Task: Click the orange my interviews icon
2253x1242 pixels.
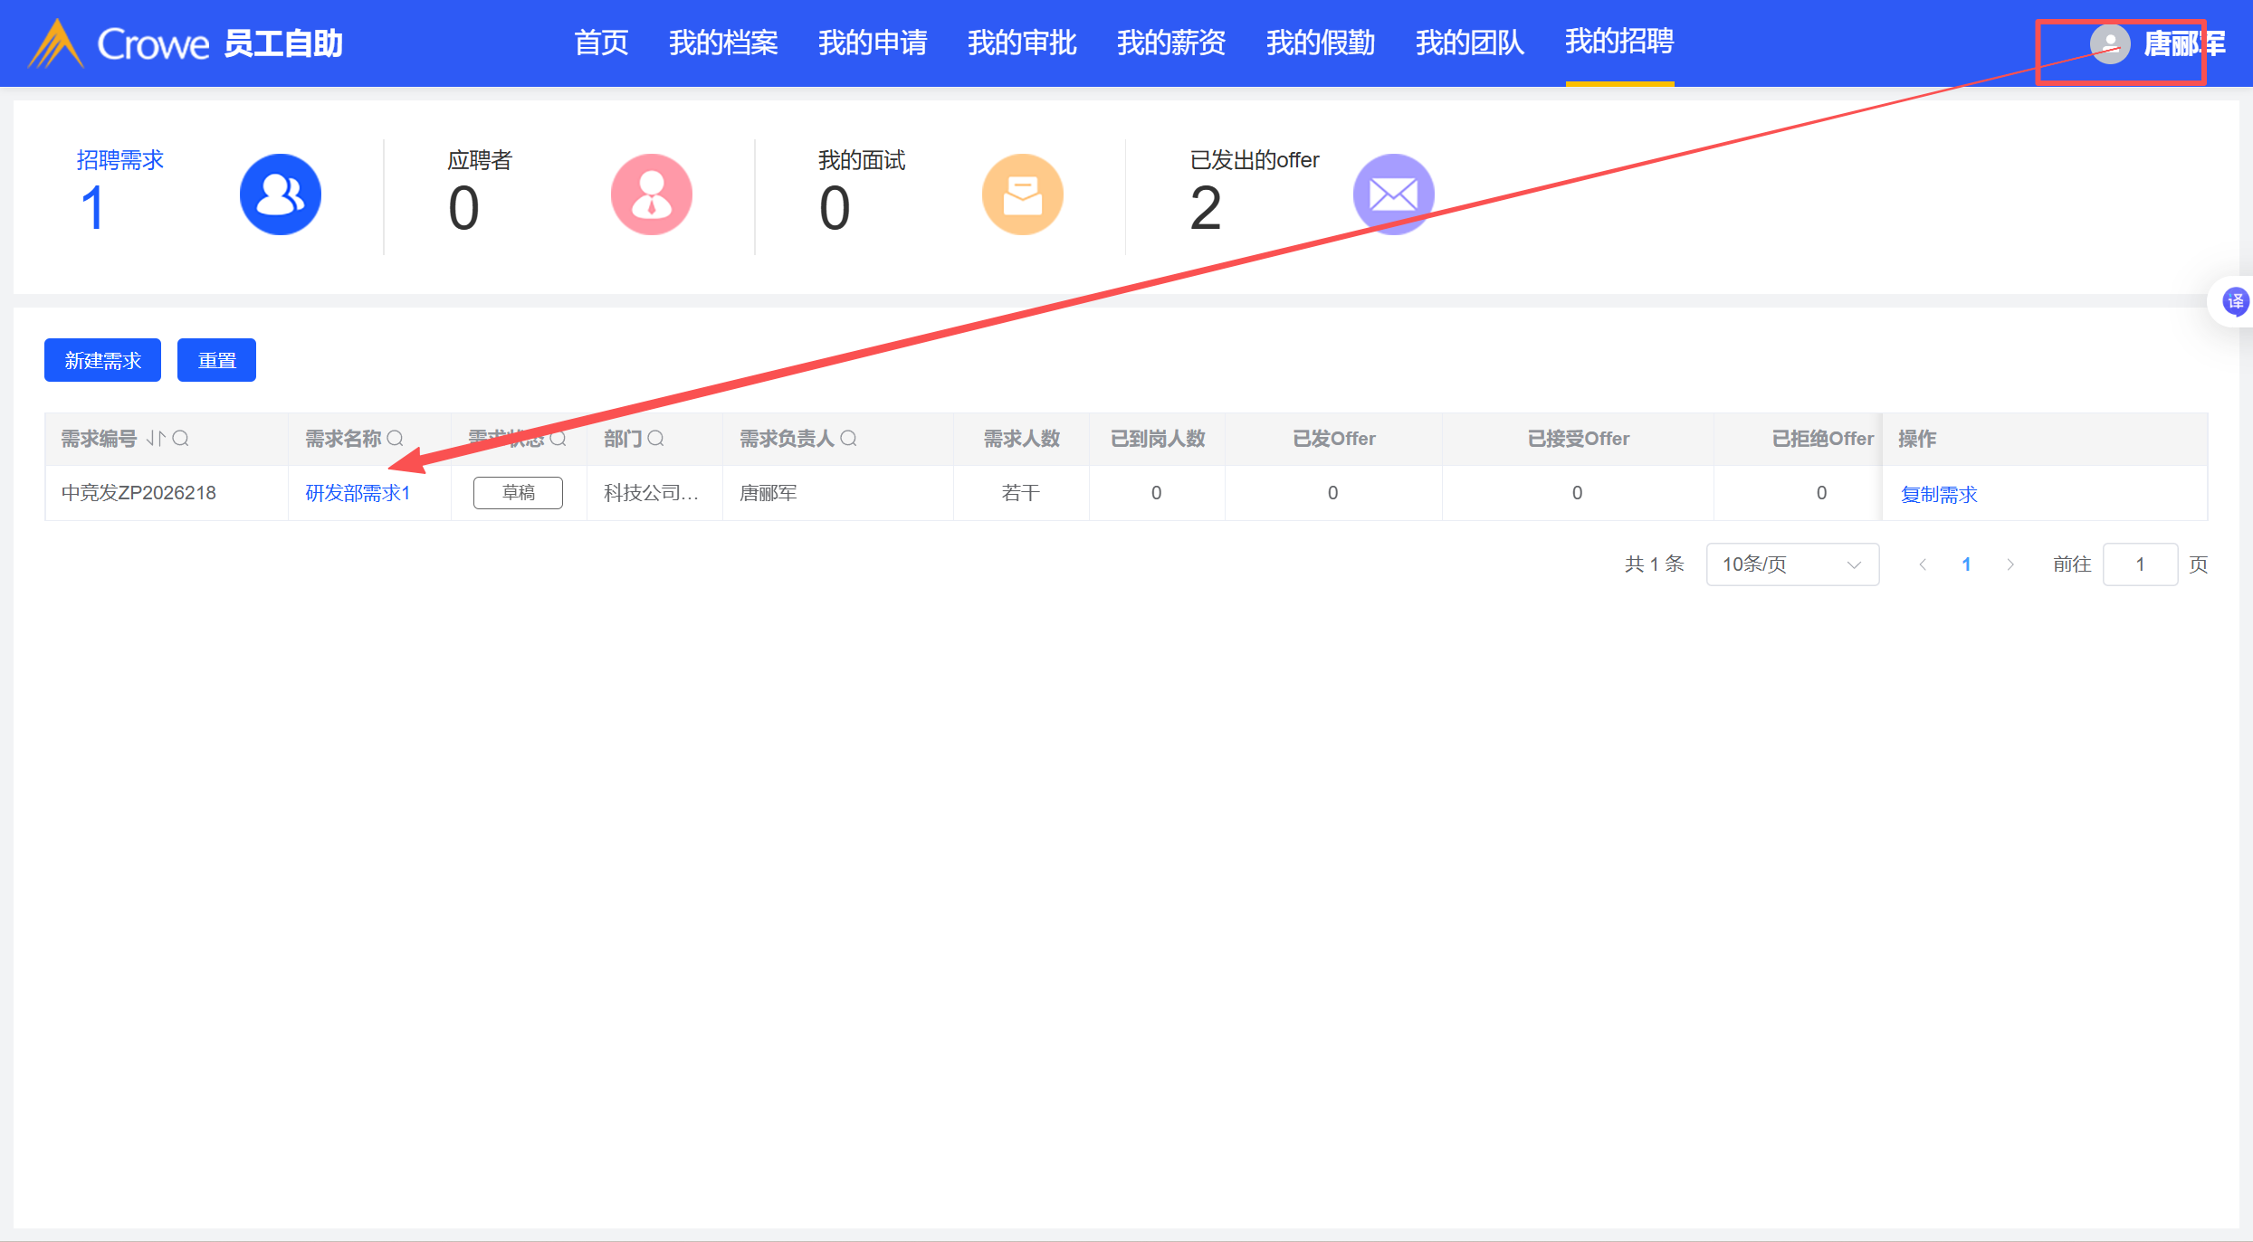Action: pyautogui.click(x=1022, y=194)
